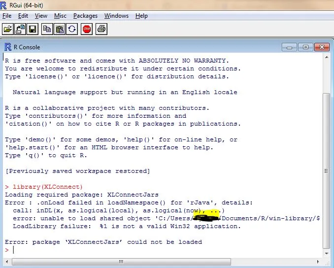Click 'R is a collaborative project' line
The width and height of the screenshot is (334, 268).
pyautogui.click(x=107, y=108)
